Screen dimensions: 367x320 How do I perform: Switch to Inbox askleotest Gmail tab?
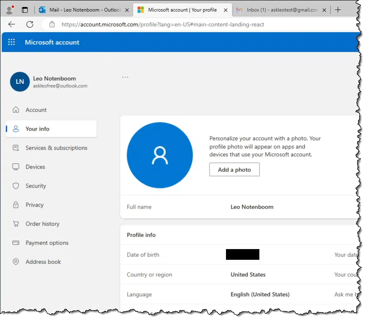(281, 10)
